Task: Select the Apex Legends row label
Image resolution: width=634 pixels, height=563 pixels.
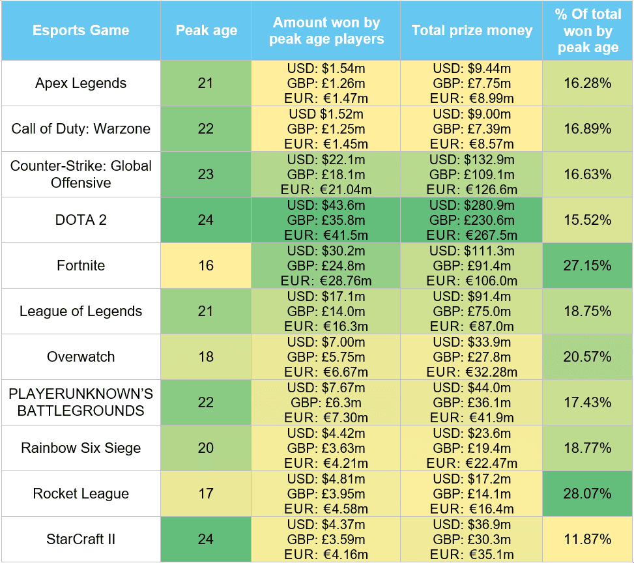Action: click(81, 83)
